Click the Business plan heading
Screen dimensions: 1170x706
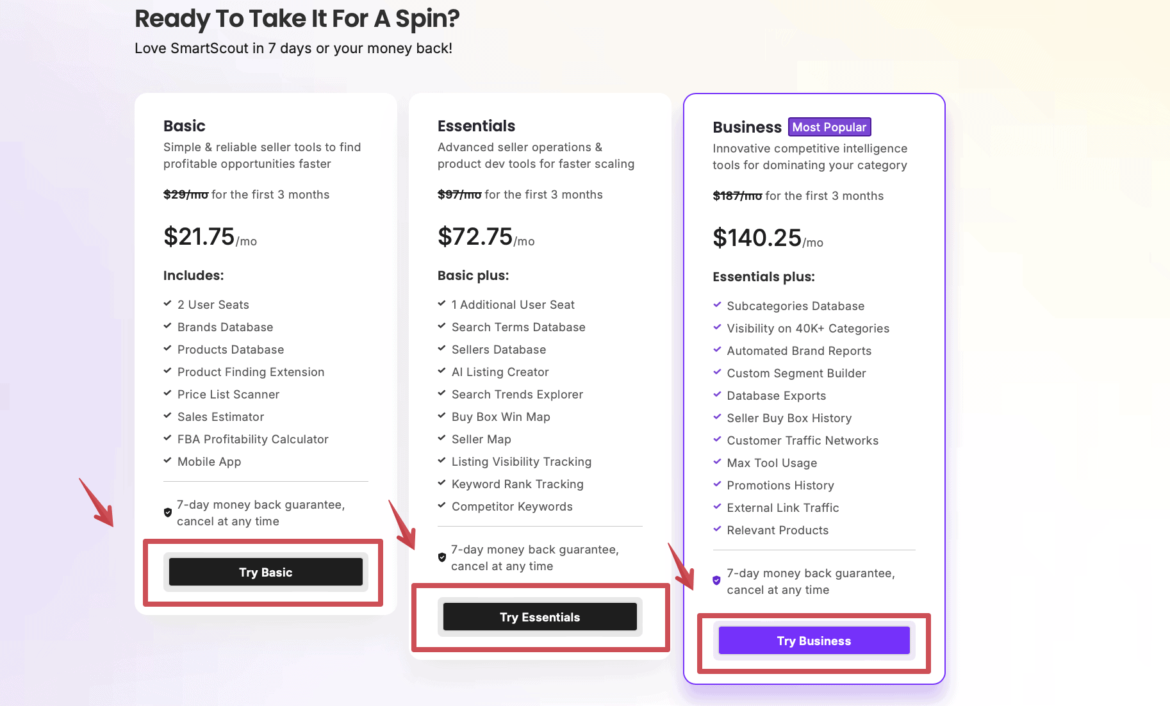(x=747, y=127)
